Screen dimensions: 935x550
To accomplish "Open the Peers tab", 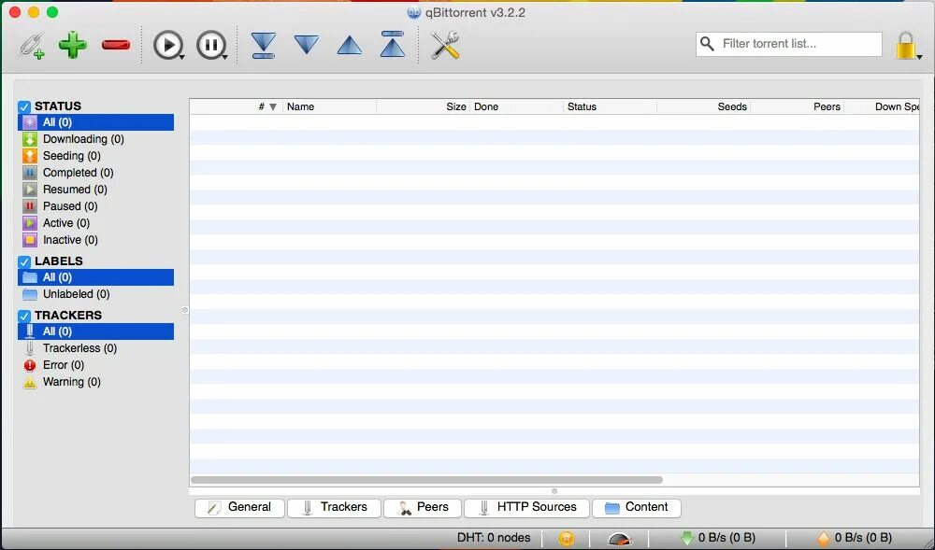I will tap(423, 508).
